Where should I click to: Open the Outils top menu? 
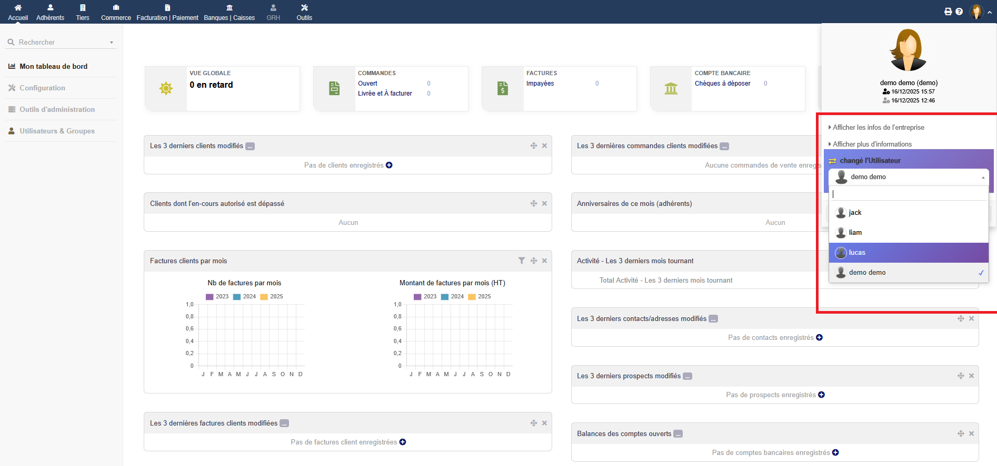pos(304,12)
